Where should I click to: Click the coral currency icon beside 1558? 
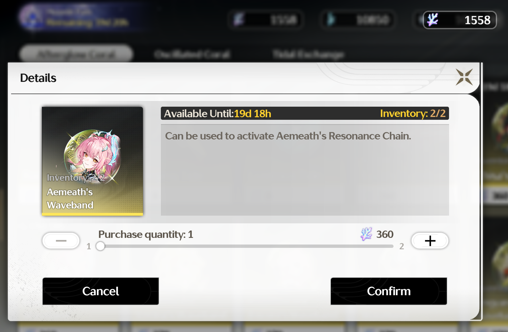pos(433,20)
